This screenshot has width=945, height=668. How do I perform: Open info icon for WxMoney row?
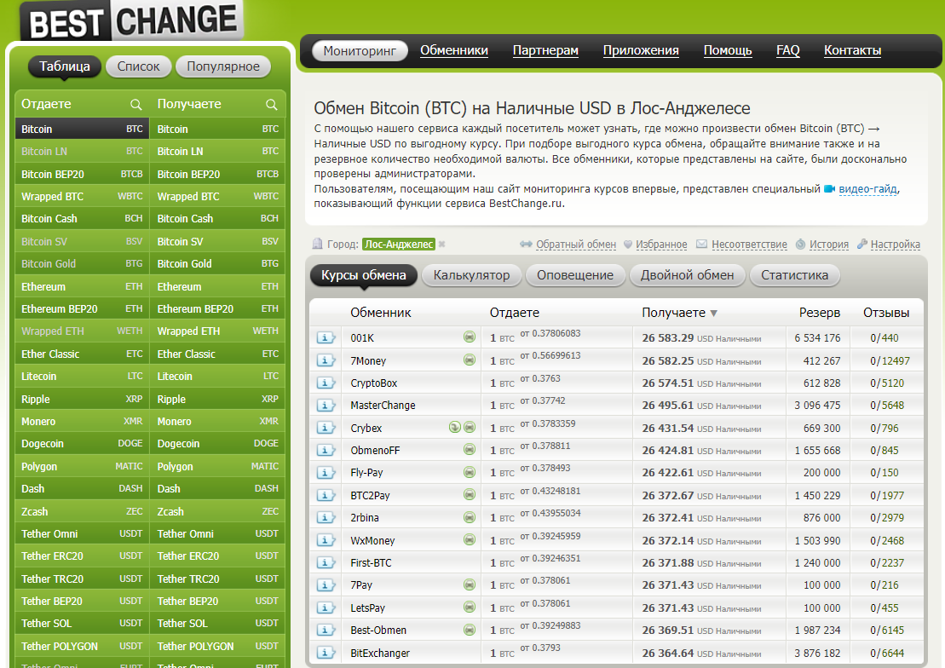[x=326, y=540]
